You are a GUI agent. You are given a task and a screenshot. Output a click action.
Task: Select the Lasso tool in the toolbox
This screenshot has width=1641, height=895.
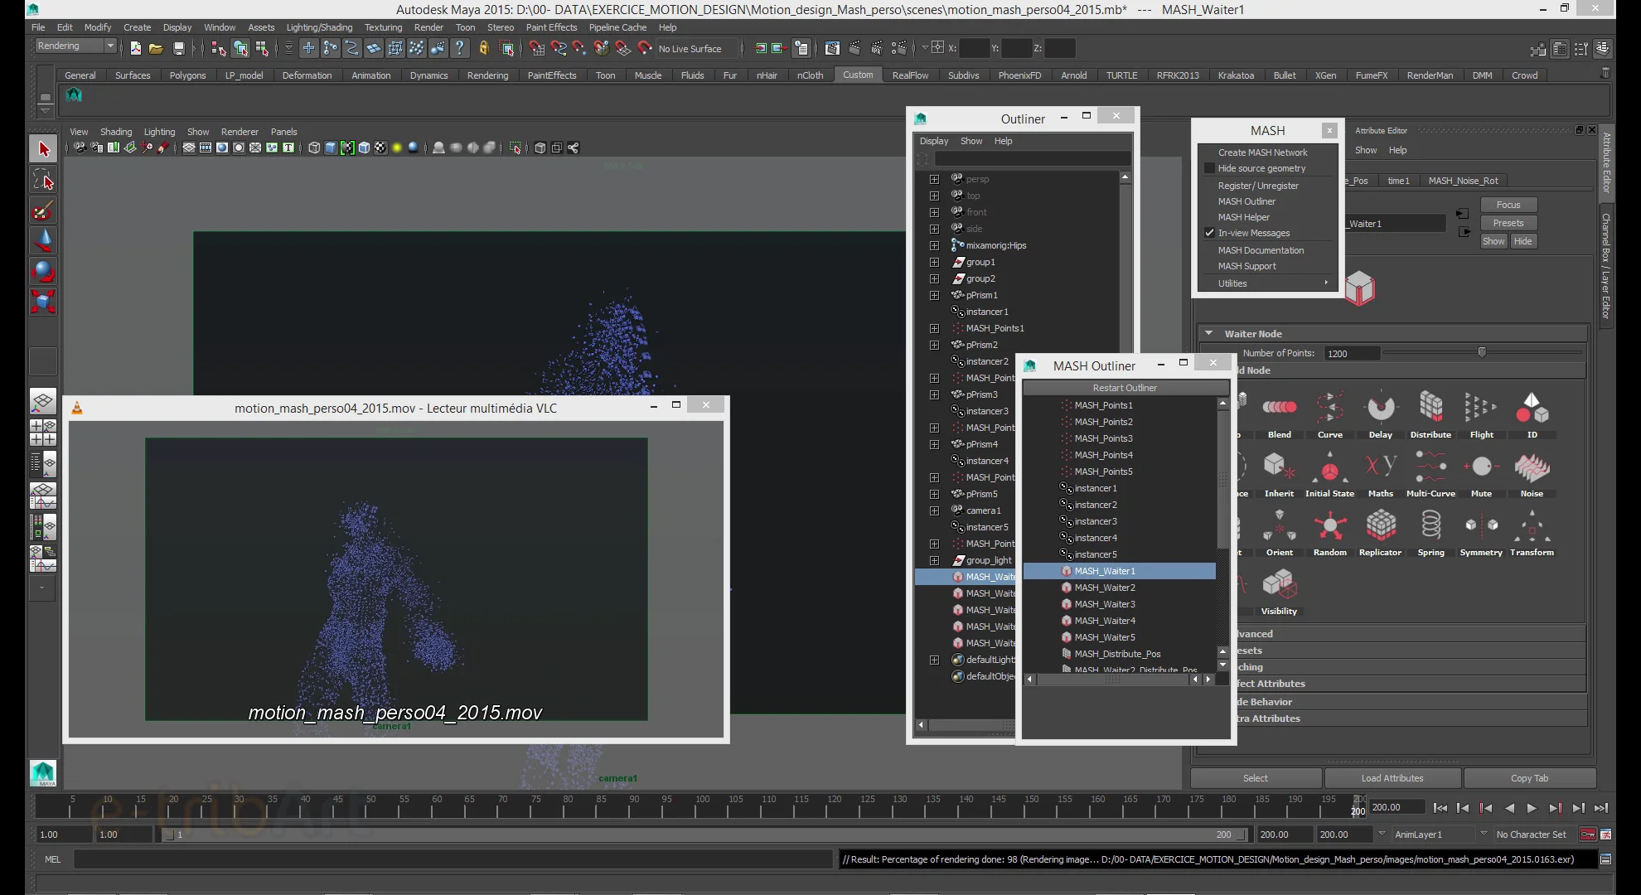43,180
